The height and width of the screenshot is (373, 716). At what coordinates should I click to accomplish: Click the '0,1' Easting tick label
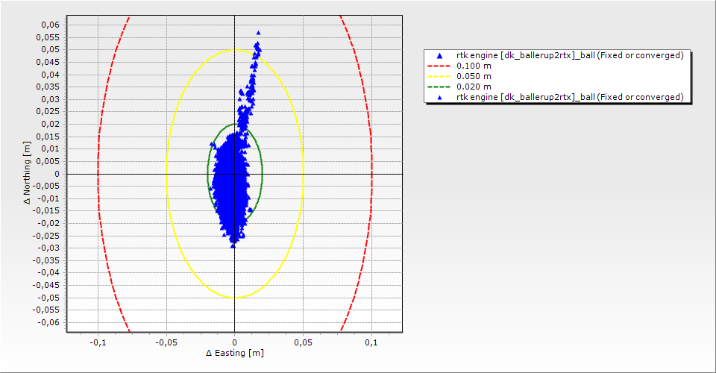[x=371, y=342]
